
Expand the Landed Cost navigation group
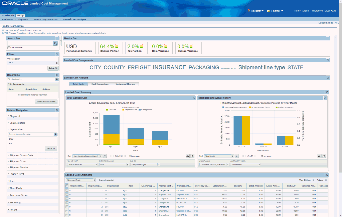tap(17, 174)
